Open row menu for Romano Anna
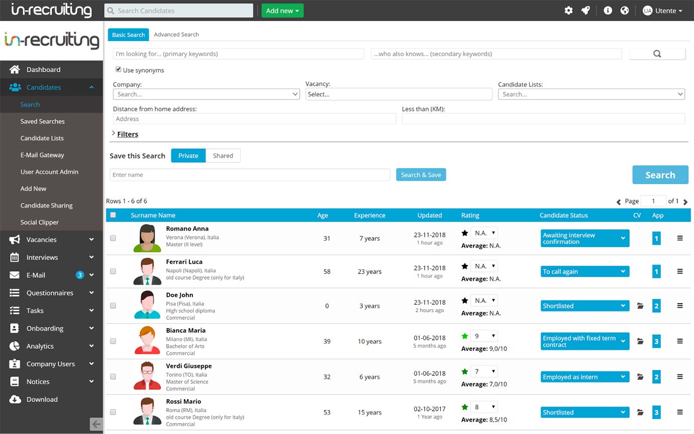 [680, 238]
